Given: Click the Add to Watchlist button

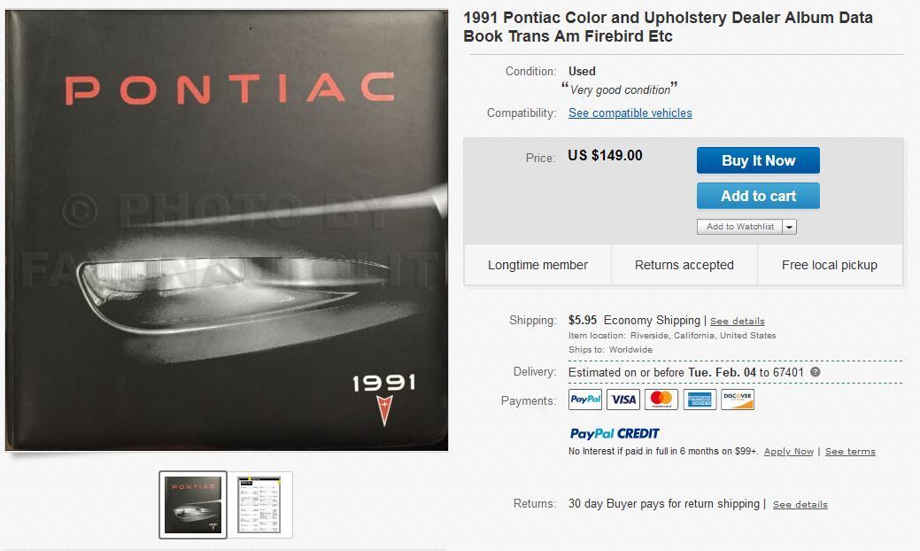Looking at the screenshot, I should tap(739, 227).
